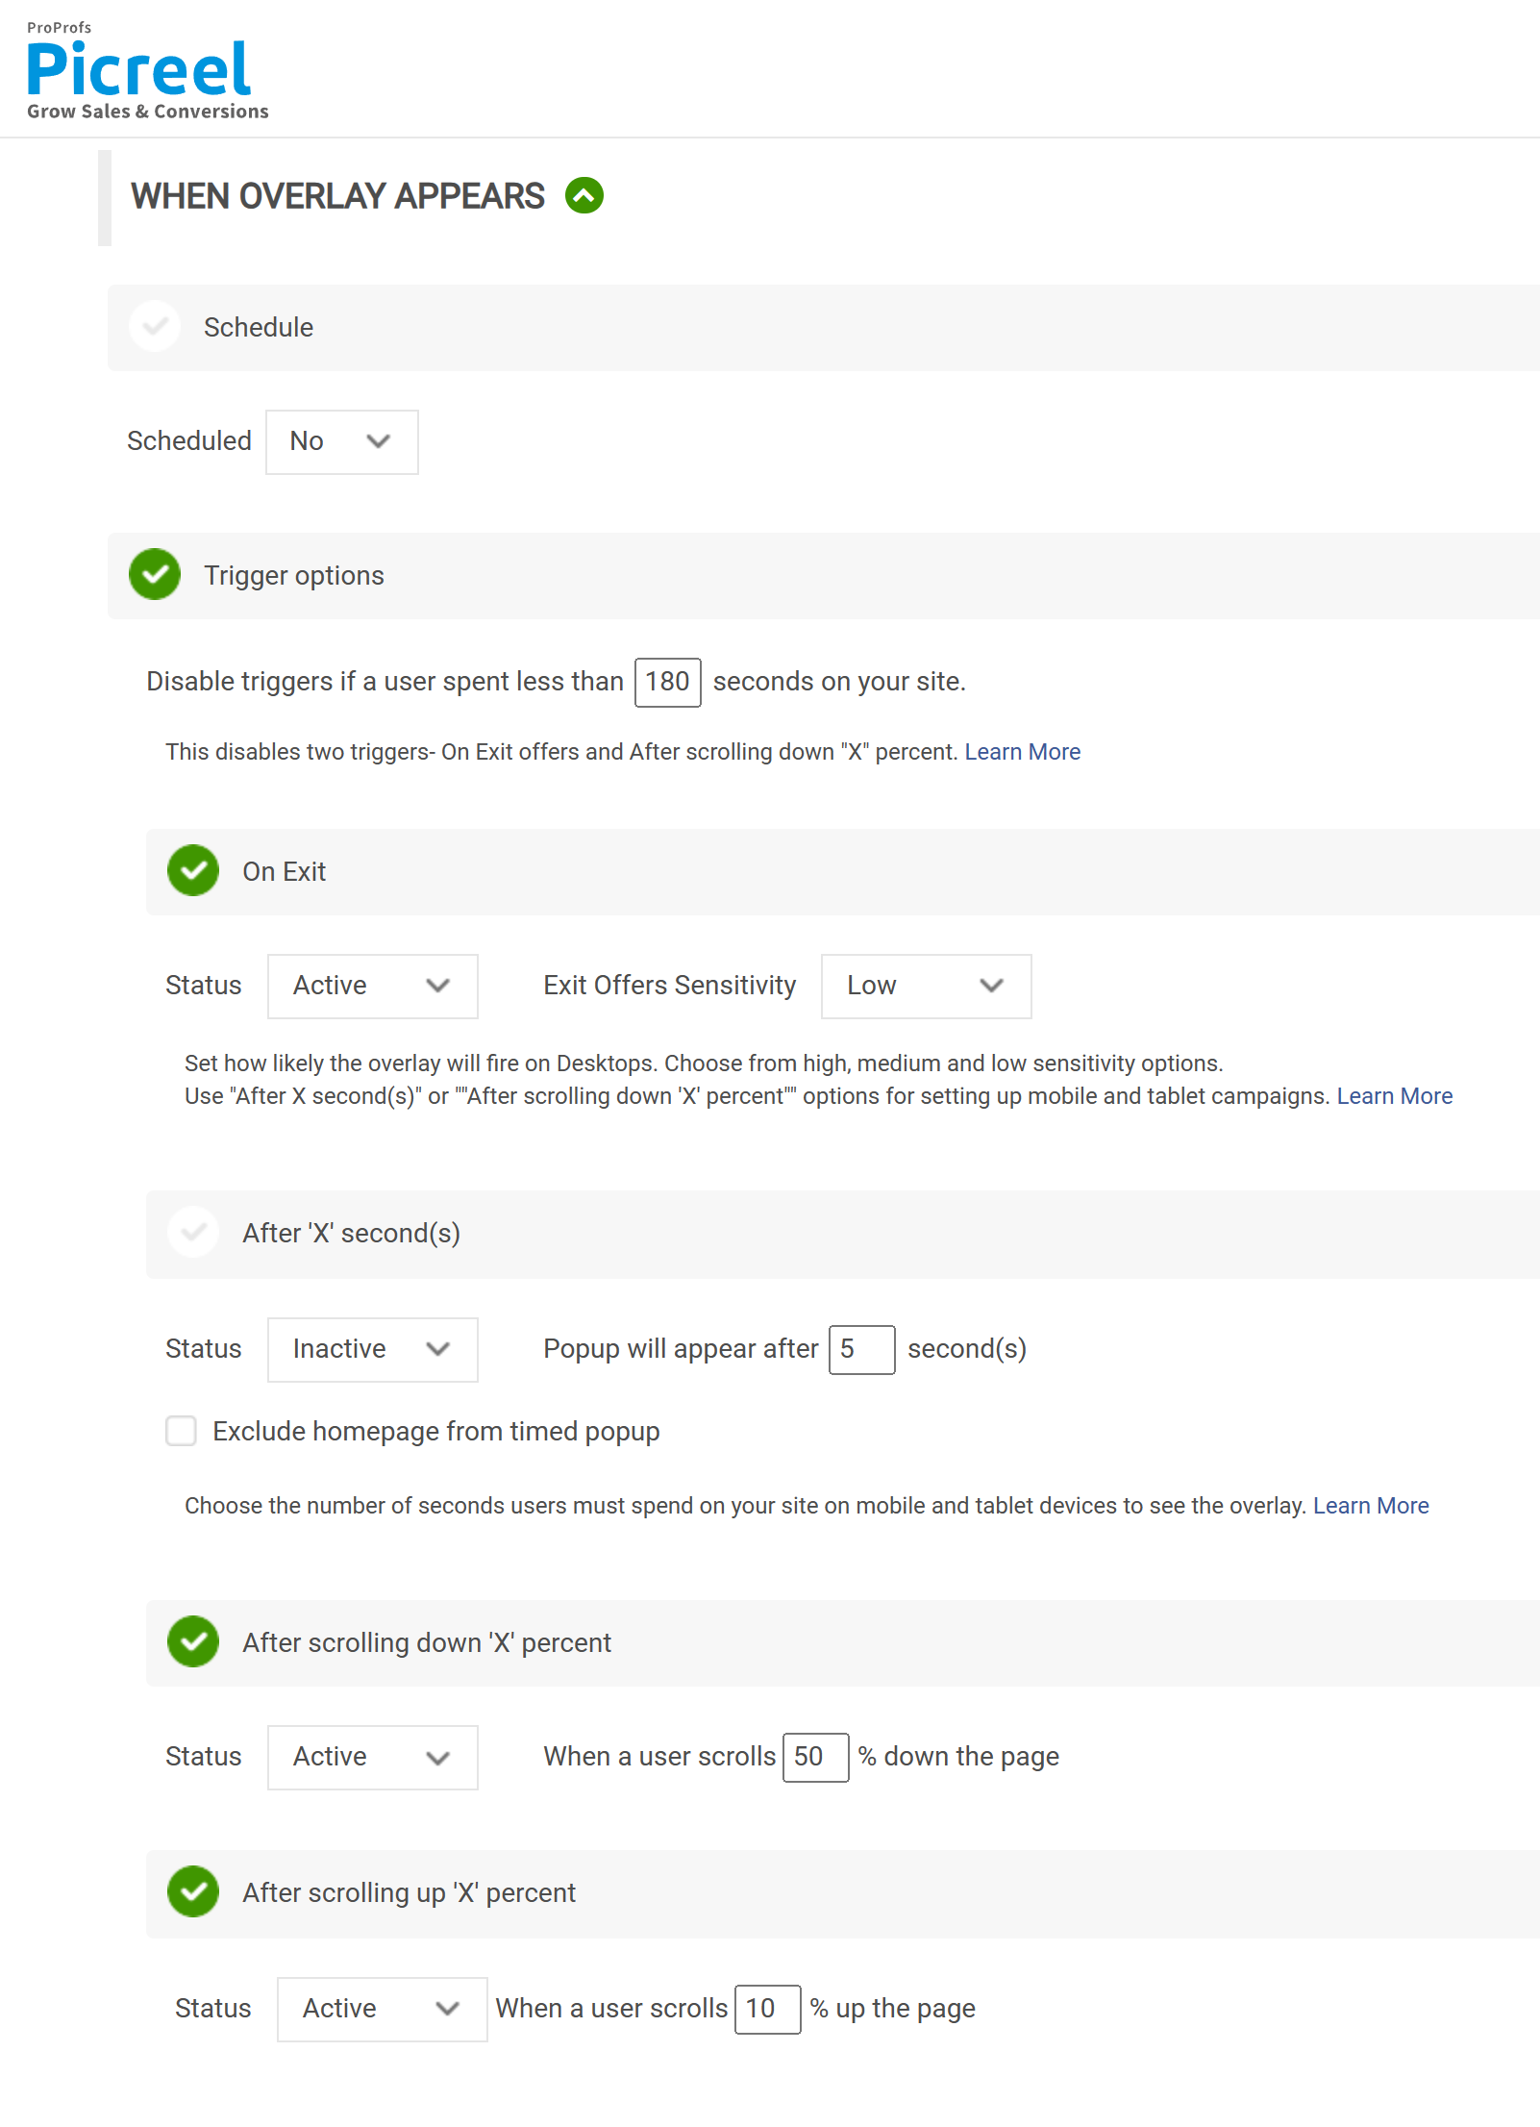Enable the Schedule section check icon
1540x2127 pixels.
pos(155,327)
